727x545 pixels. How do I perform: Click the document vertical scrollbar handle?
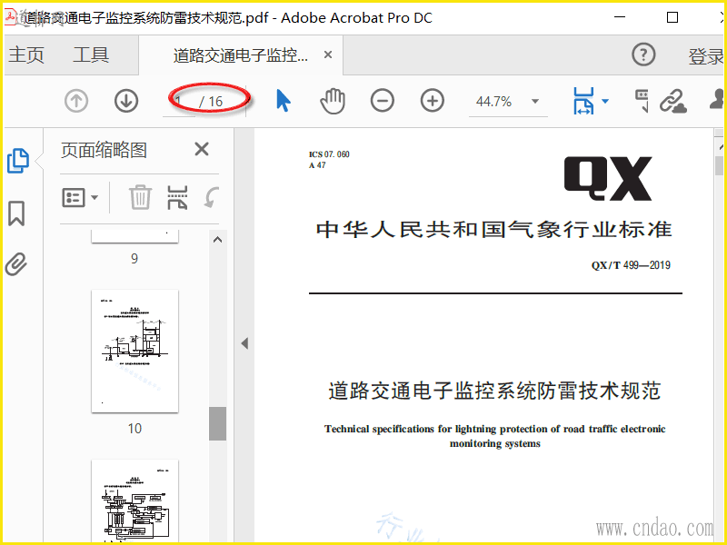point(719,166)
